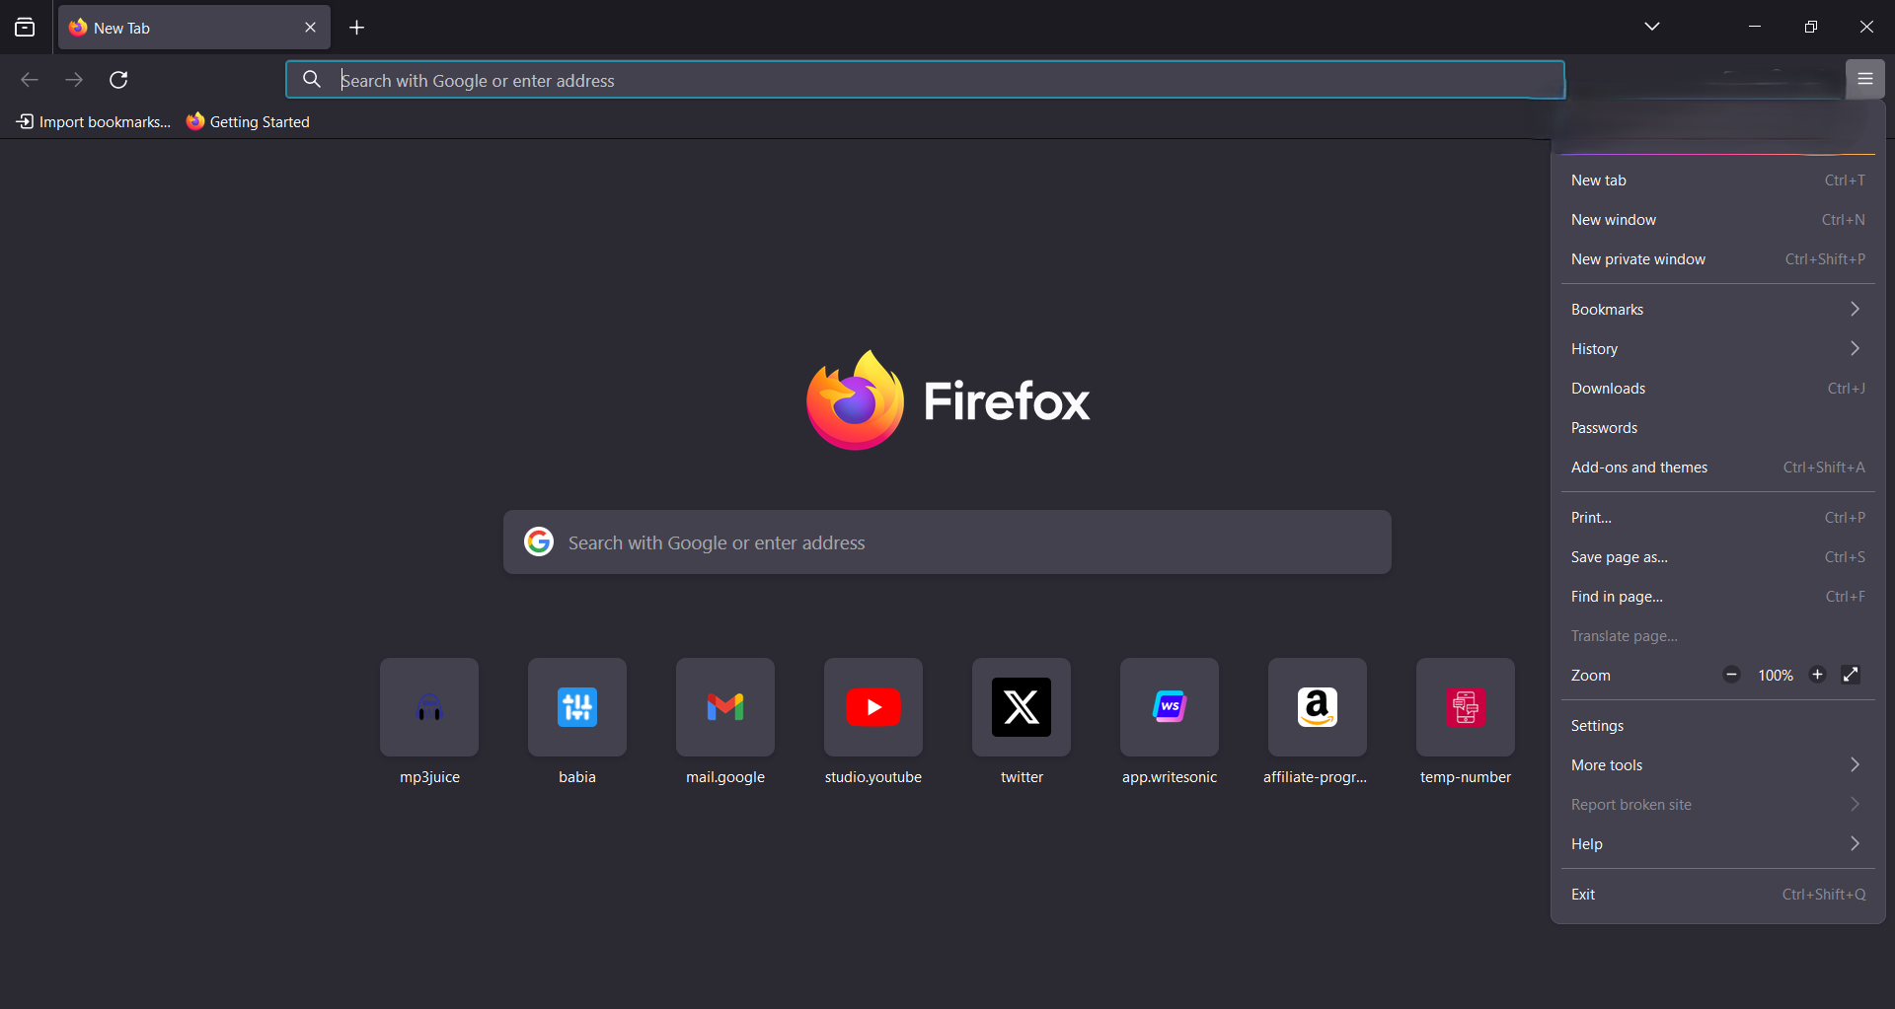Image resolution: width=1895 pixels, height=1009 pixels.
Task: Choose Save page as… entry
Action: coord(1717,557)
